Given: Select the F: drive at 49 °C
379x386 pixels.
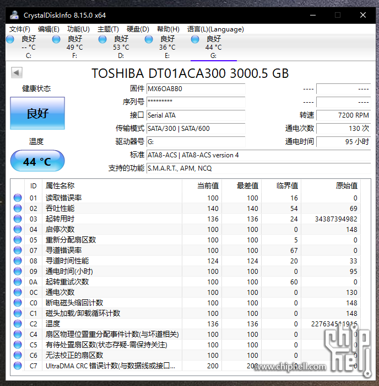Looking at the screenshot, I should pos(75,47).
